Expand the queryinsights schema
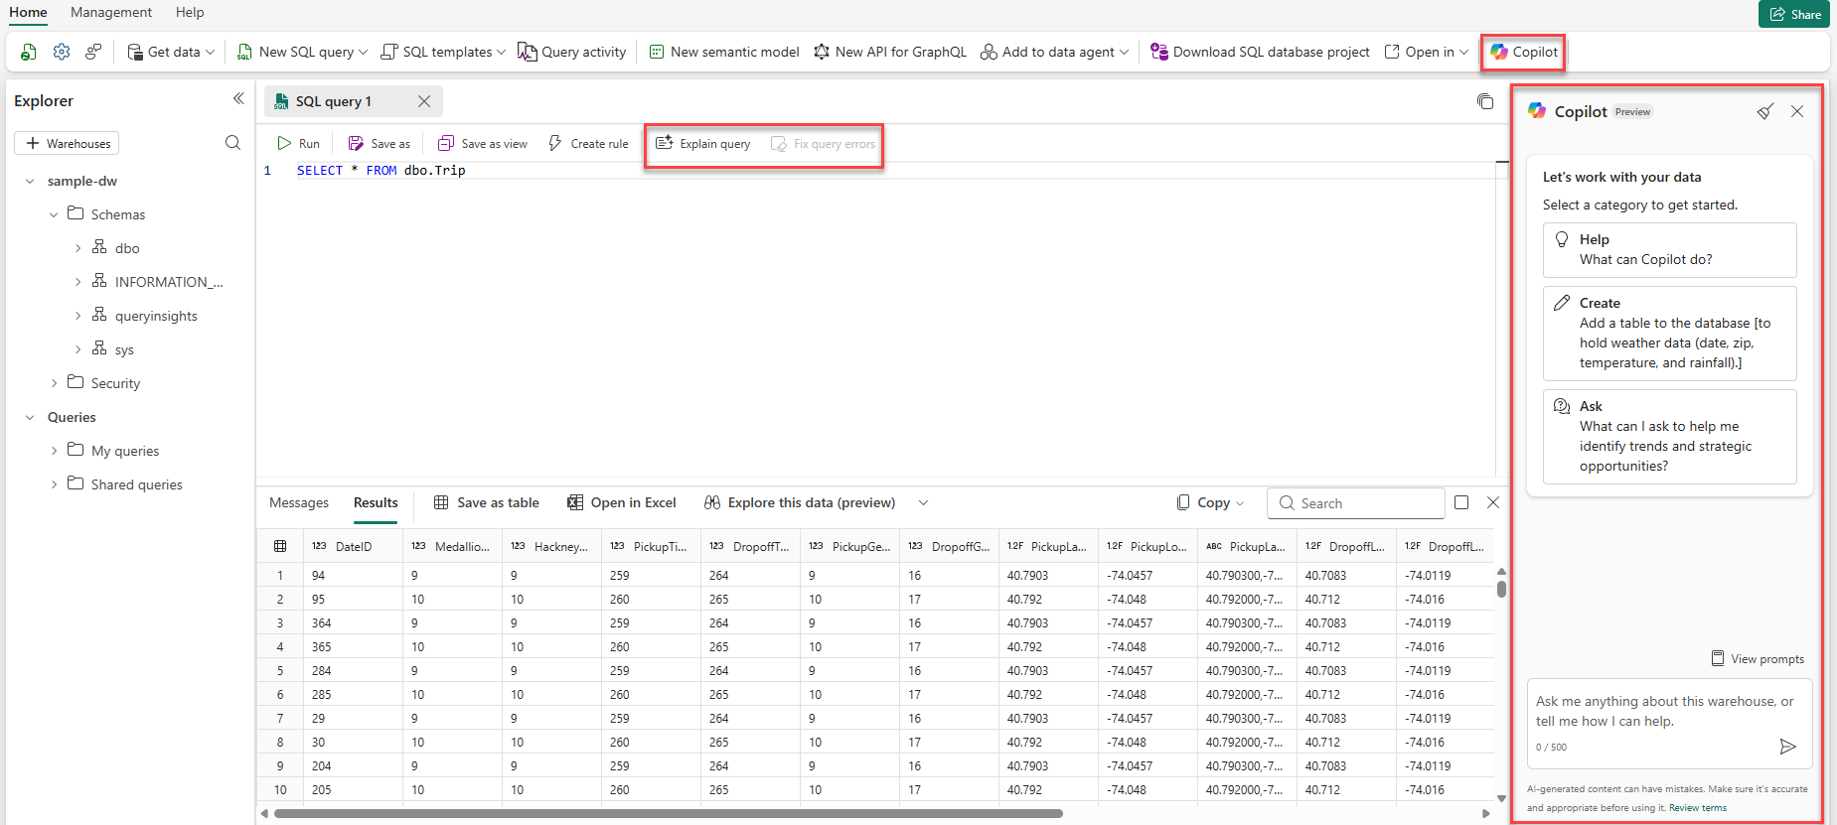The image size is (1837, 825). [77, 316]
